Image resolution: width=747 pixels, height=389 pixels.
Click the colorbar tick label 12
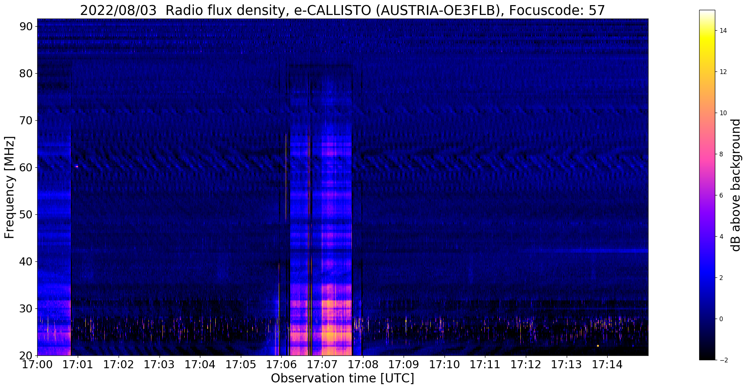(723, 72)
